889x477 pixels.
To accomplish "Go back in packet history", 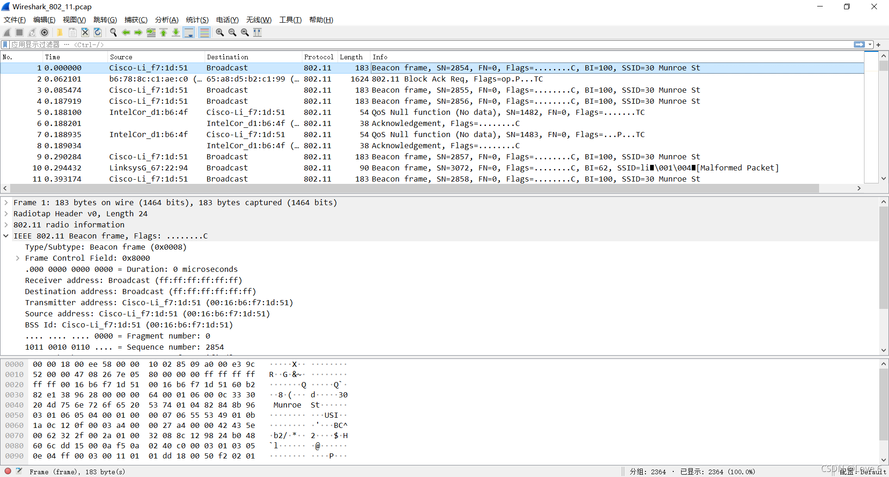I will click(x=126, y=32).
